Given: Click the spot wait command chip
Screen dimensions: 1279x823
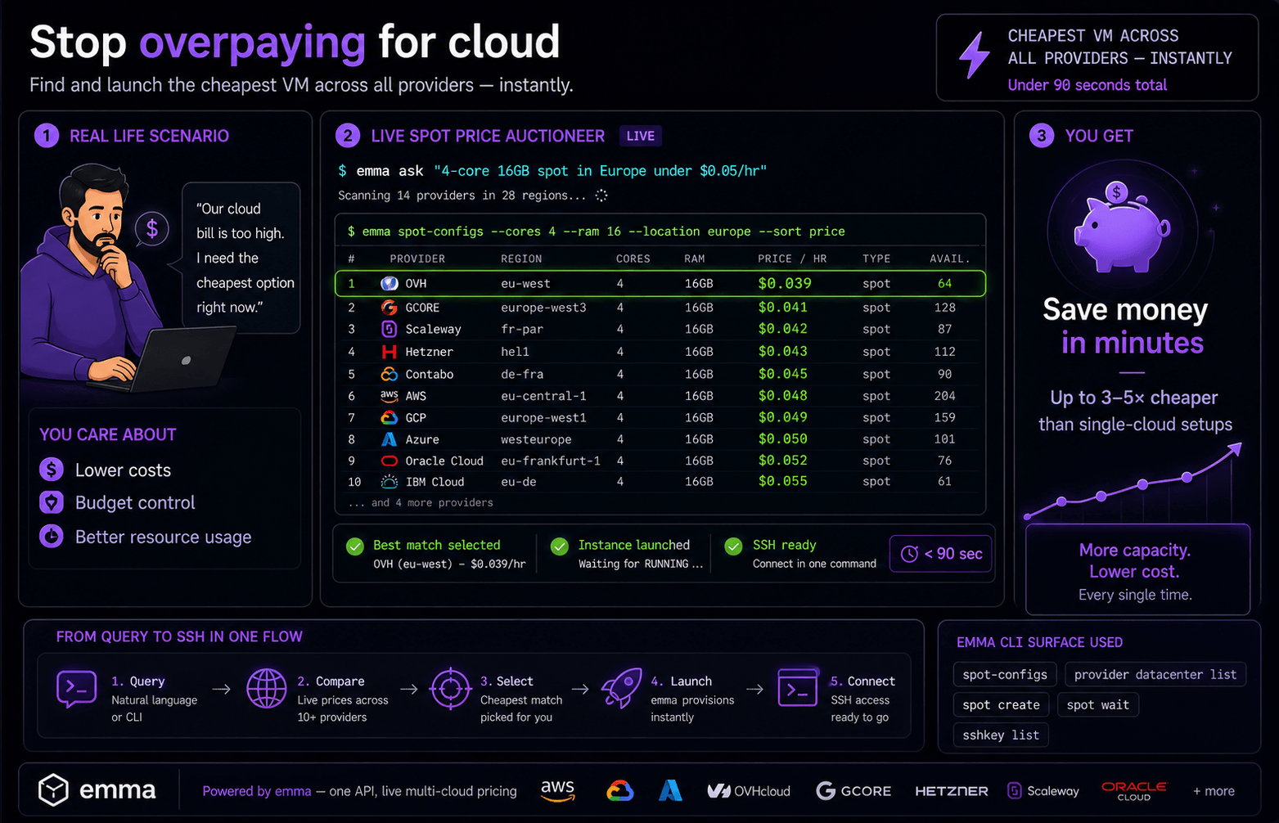Looking at the screenshot, I should [x=1098, y=704].
